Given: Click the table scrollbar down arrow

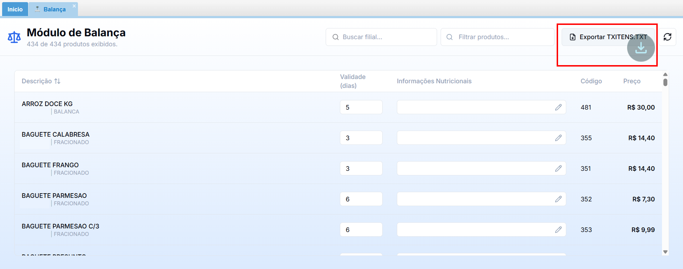Looking at the screenshot, I should (x=665, y=252).
